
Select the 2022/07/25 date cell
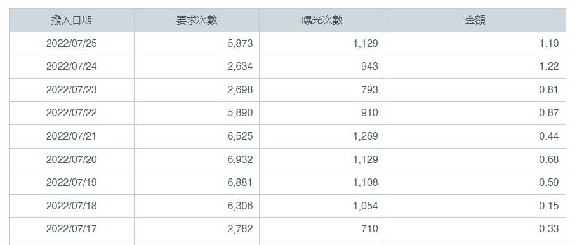click(71, 43)
